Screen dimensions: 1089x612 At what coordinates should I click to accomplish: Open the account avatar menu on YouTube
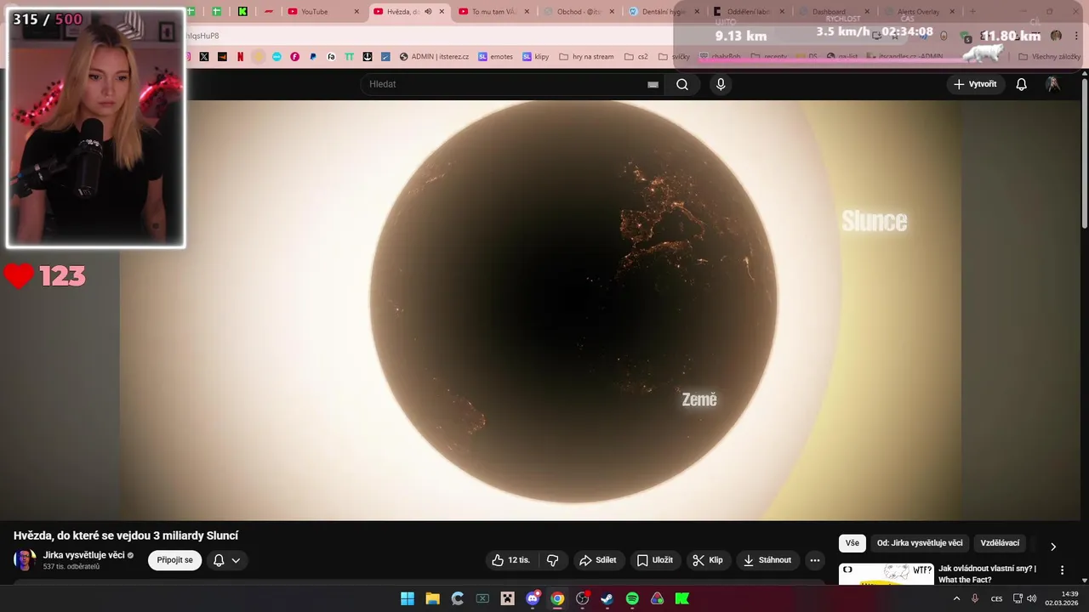tap(1053, 84)
